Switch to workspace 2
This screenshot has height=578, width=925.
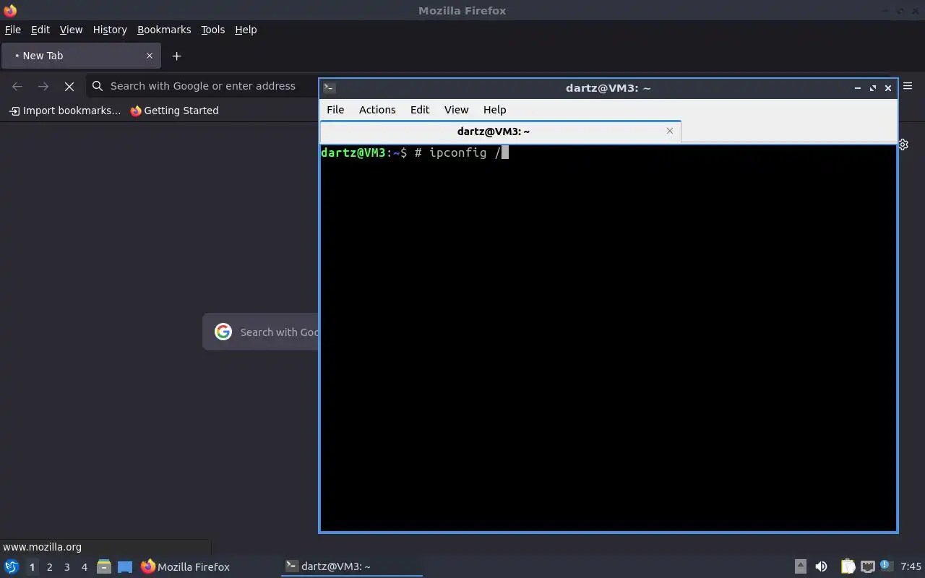pos(49,567)
